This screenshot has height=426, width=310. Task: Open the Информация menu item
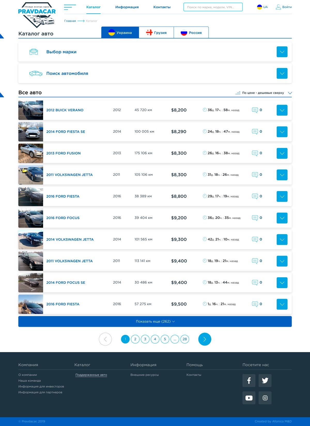(127, 7)
